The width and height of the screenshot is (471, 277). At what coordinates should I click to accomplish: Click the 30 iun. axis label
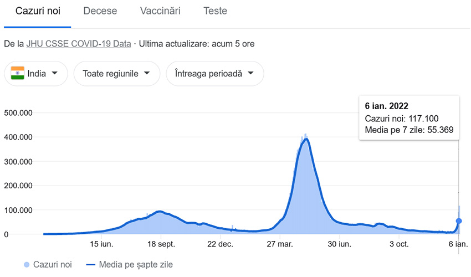pyautogui.click(x=340, y=244)
